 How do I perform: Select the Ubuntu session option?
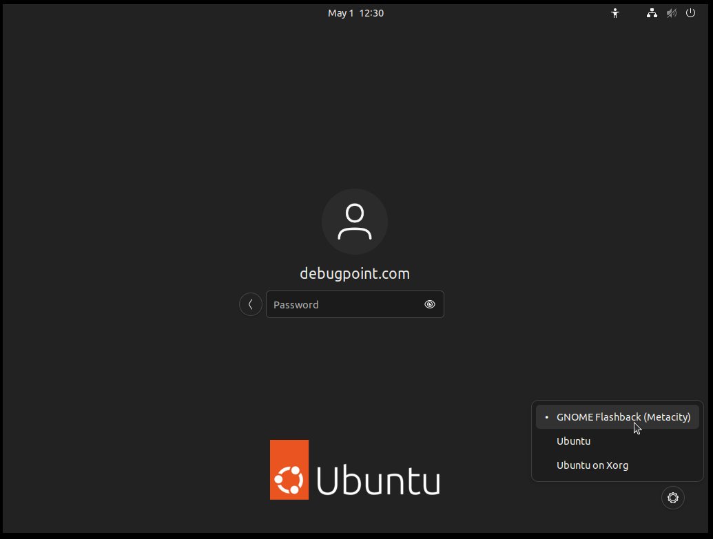pos(573,441)
